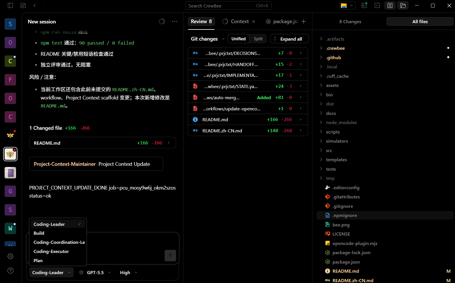
Task: Start a new session with the compose icon
Action: (23, 5)
